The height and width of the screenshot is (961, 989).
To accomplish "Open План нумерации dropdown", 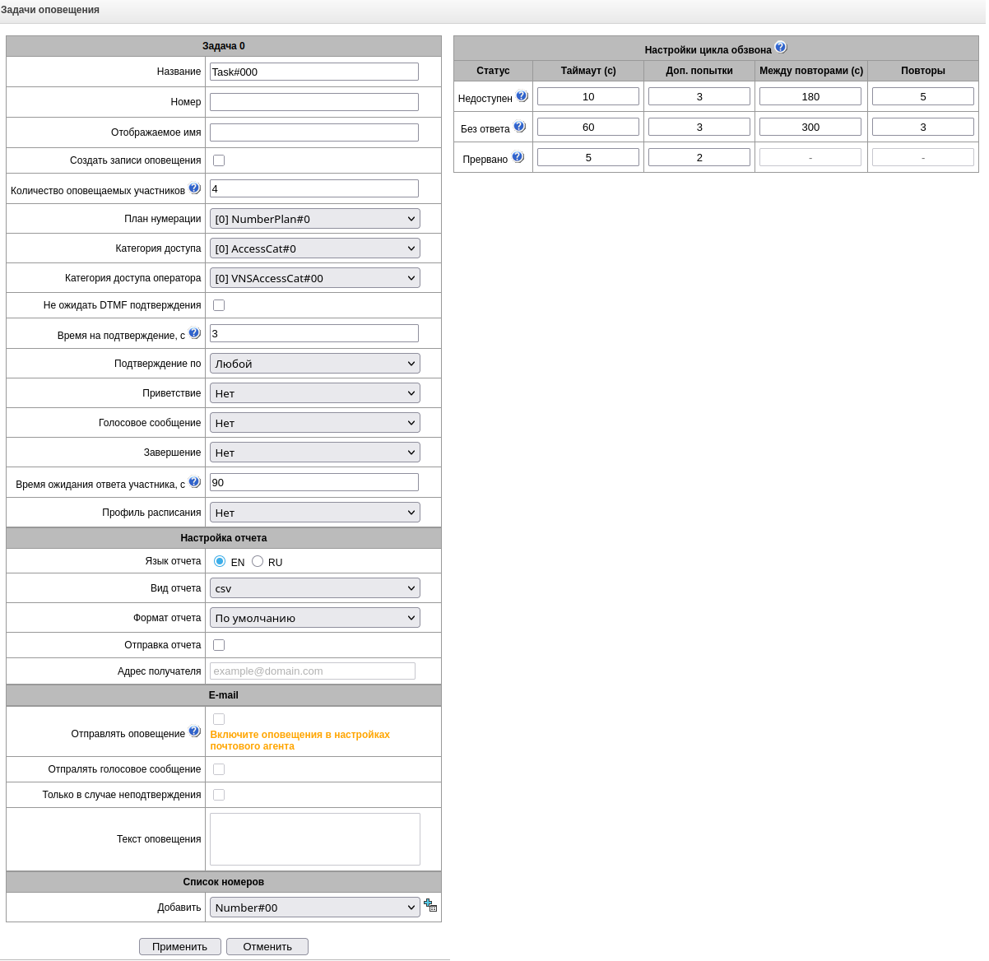I will point(314,219).
